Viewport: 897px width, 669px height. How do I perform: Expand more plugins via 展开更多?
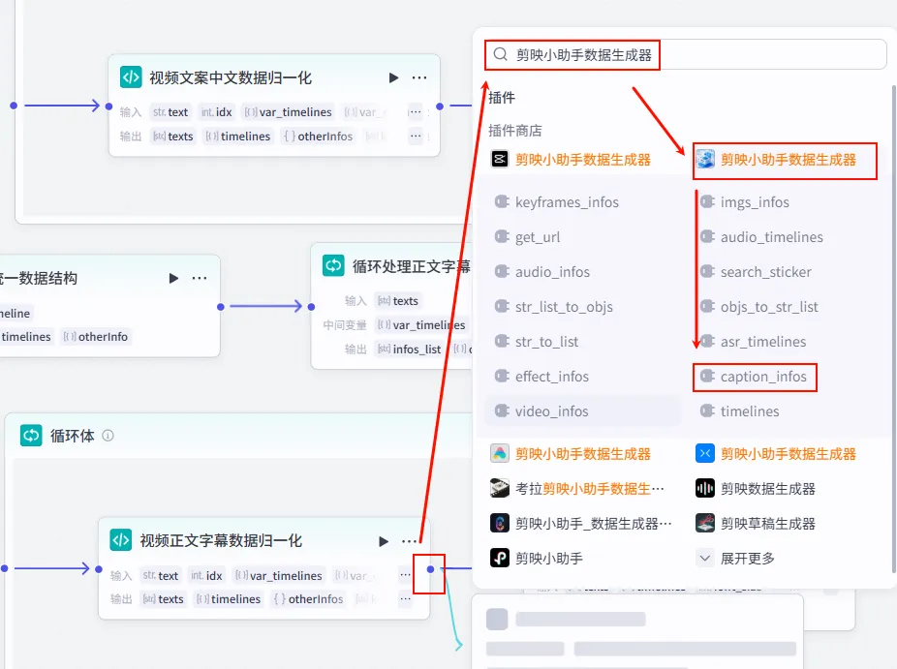coord(736,558)
